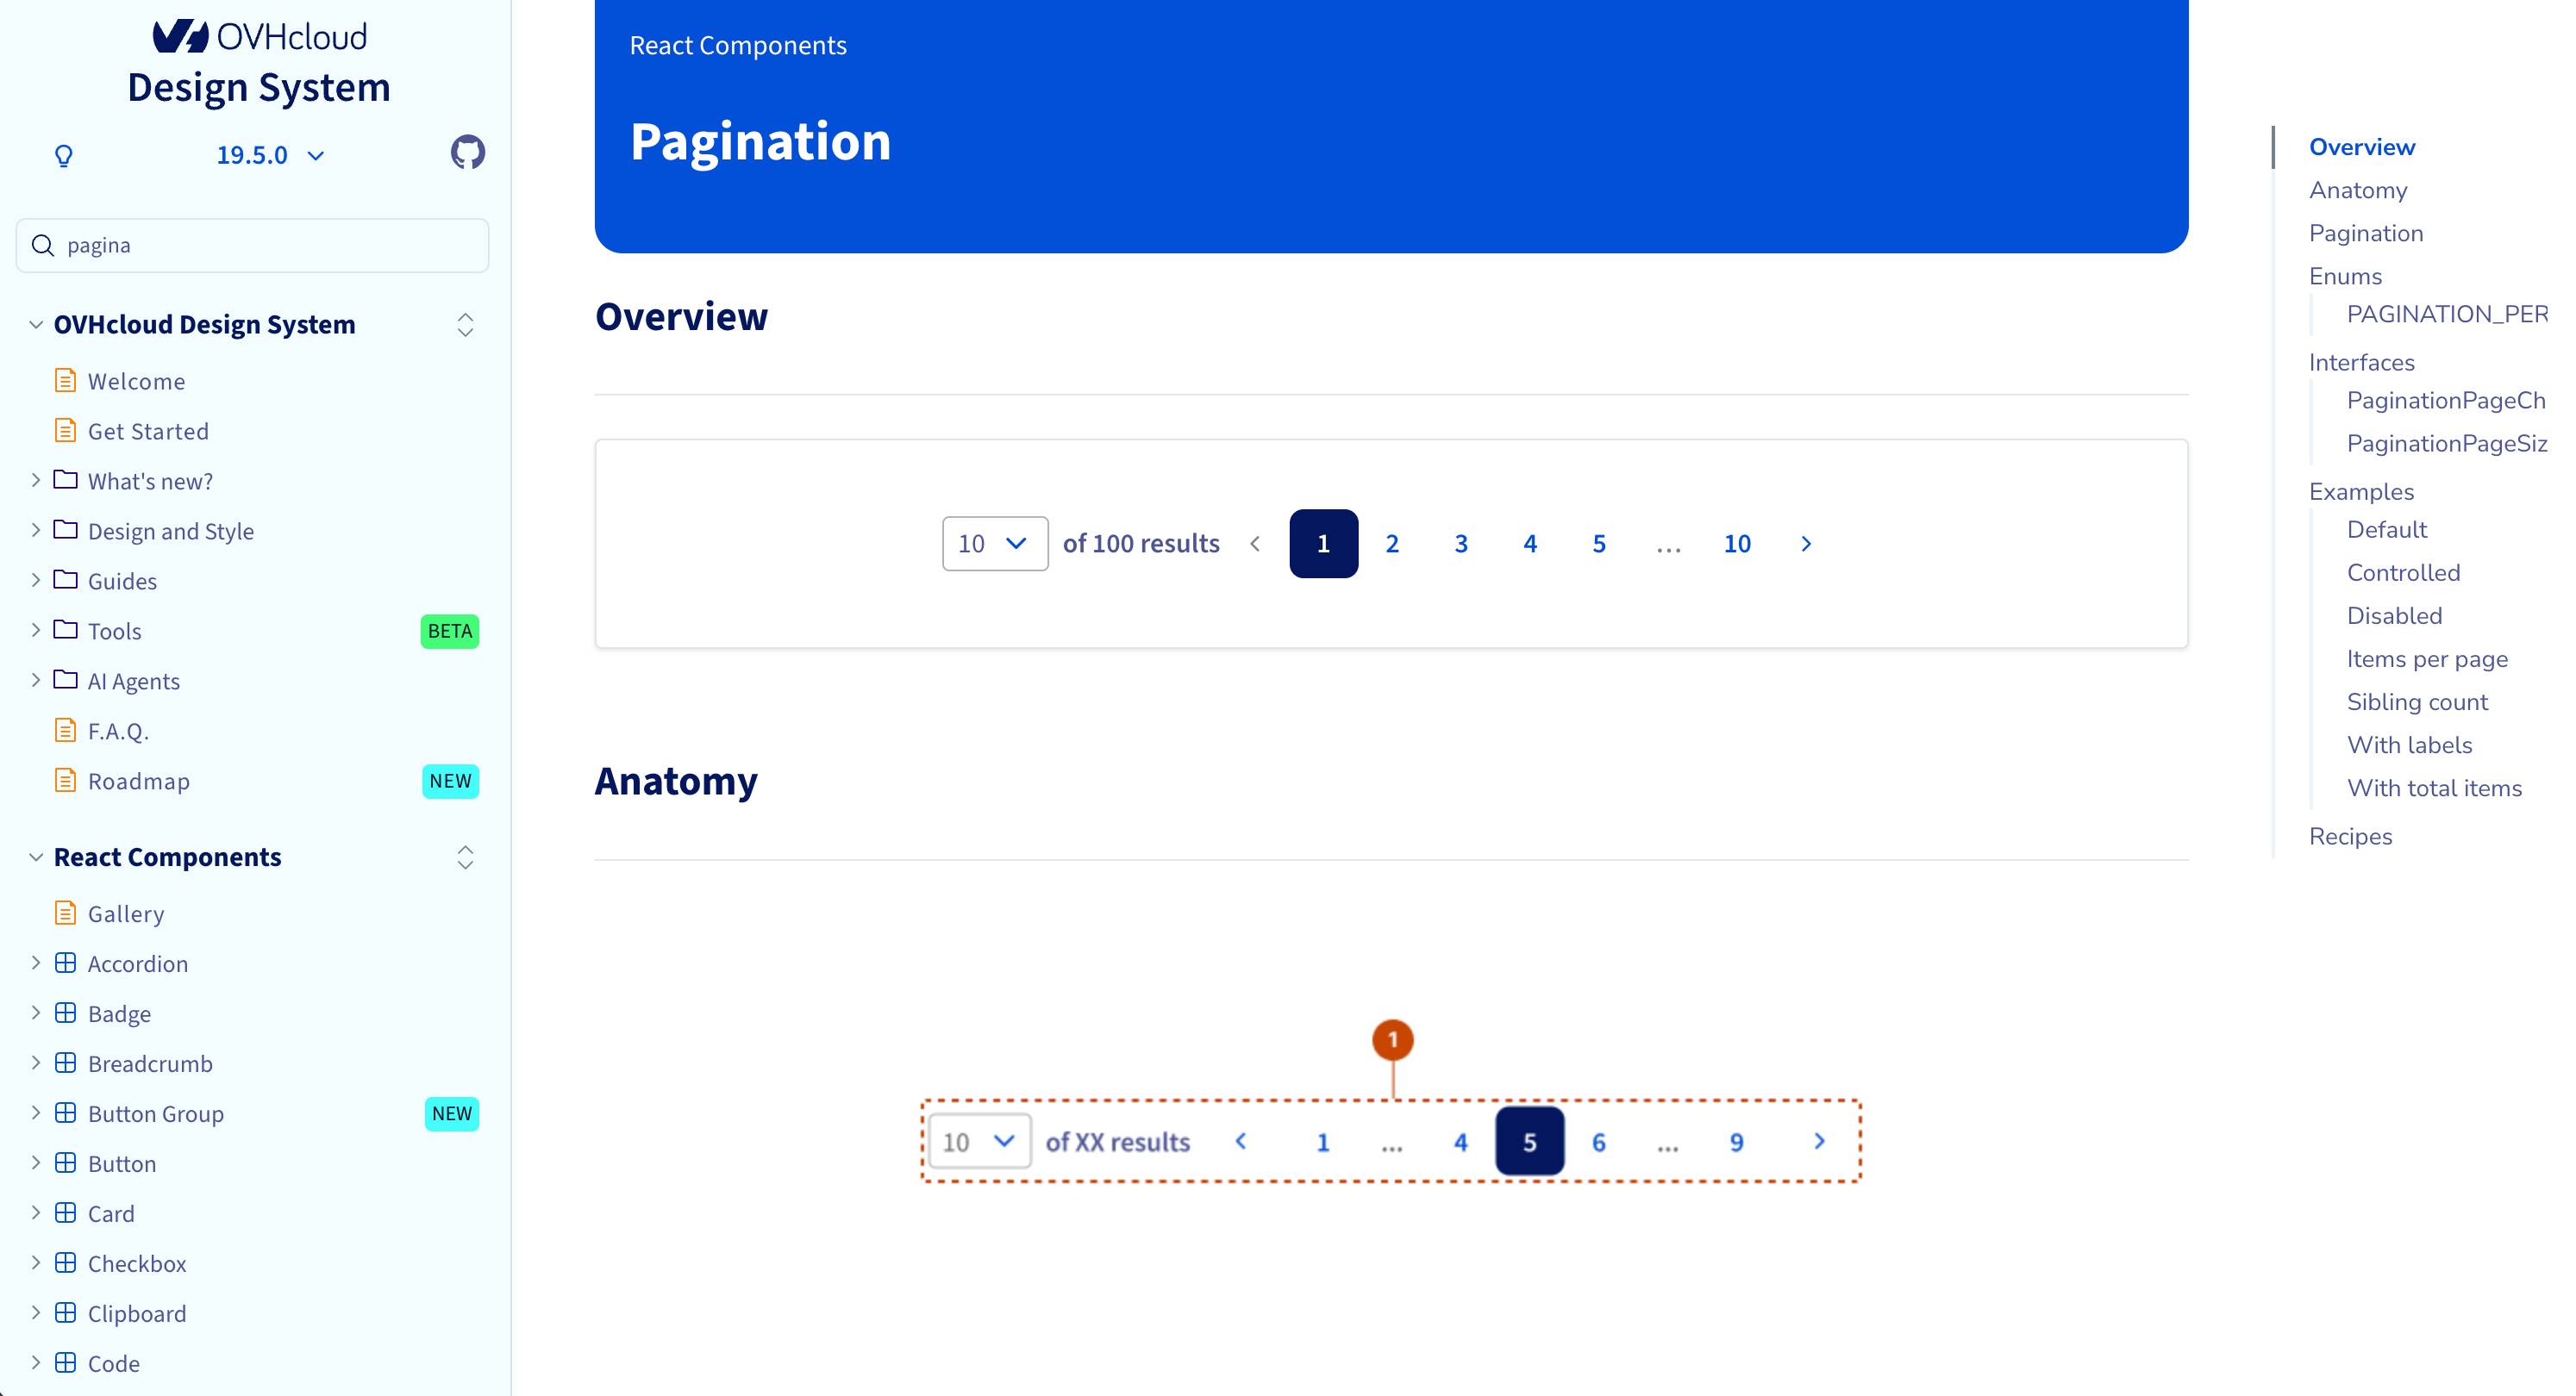
Task: Jump to the Sibling count example link
Action: [x=2417, y=701]
